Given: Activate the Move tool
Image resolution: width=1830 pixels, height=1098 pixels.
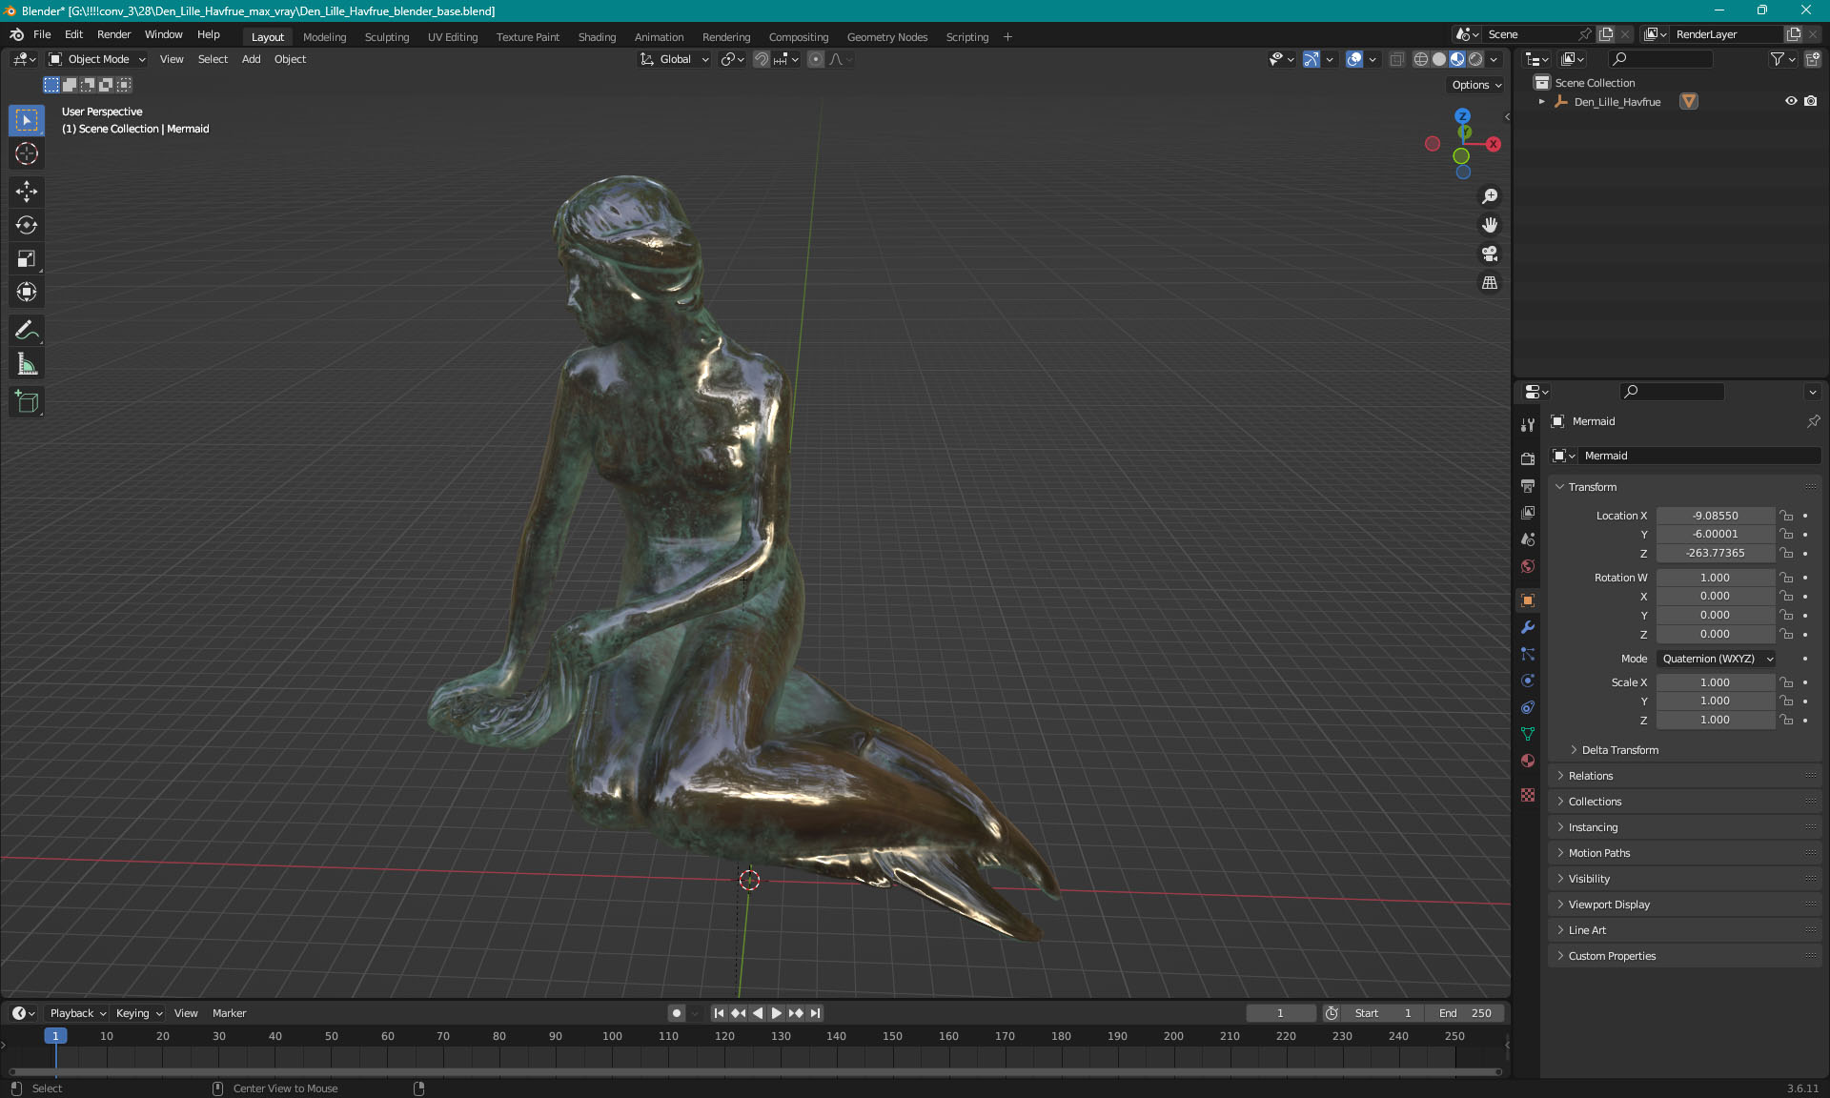Looking at the screenshot, I should [x=27, y=192].
